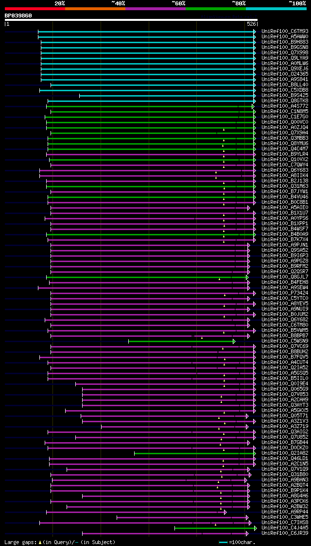Open hit UniRef100_Q8GJL7
311x546 pixels.
pos(285,277)
